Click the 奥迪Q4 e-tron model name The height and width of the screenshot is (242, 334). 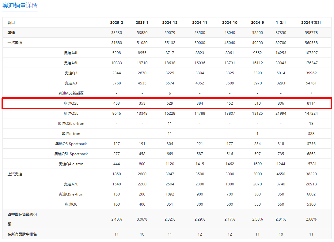point(71,164)
